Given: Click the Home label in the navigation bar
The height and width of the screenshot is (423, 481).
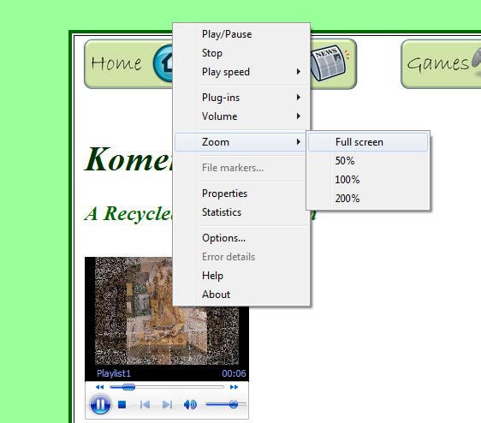Looking at the screenshot, I should coord(116,63).
